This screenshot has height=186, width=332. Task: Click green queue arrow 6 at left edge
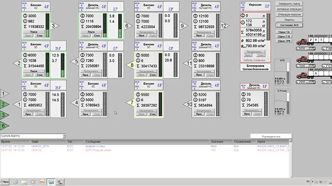click(4, 126)
